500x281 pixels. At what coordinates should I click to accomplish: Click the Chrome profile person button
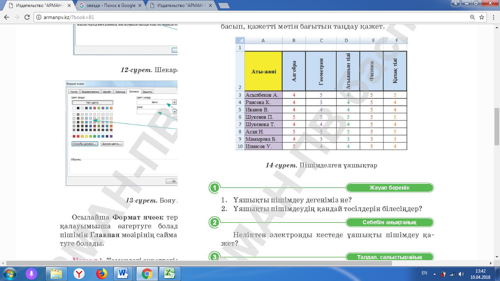pos(455,3)
